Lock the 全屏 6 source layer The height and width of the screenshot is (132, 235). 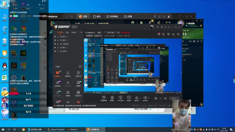[58, 51]
